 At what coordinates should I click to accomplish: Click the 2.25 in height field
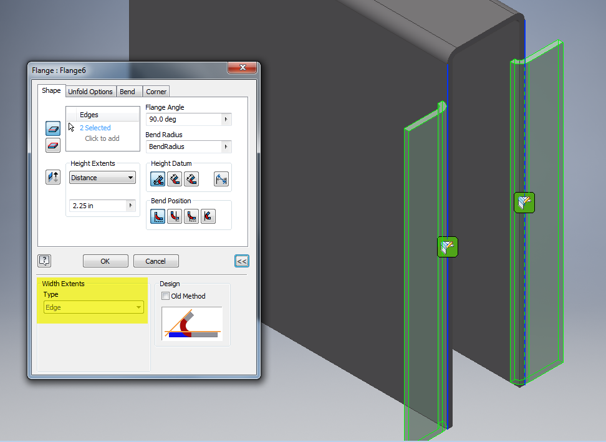pyautogui.click(x=98, y=206)
